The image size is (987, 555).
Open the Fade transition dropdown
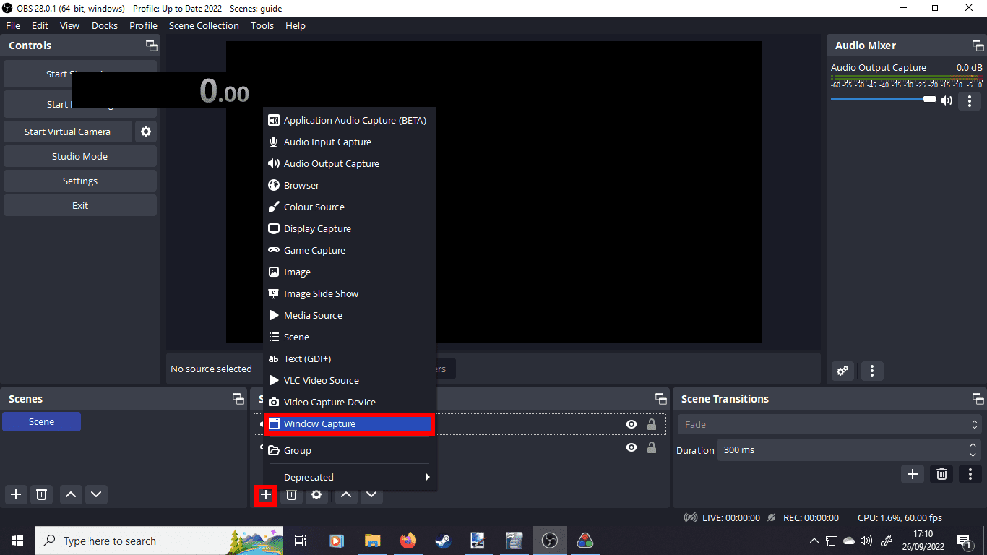[830, 425]
